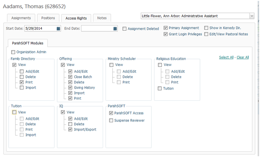Go to the Notes tab
The image size is (260, 157).
point(102,18)
